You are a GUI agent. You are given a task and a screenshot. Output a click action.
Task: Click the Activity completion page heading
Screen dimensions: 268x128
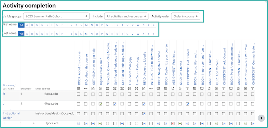pos(29,6)
